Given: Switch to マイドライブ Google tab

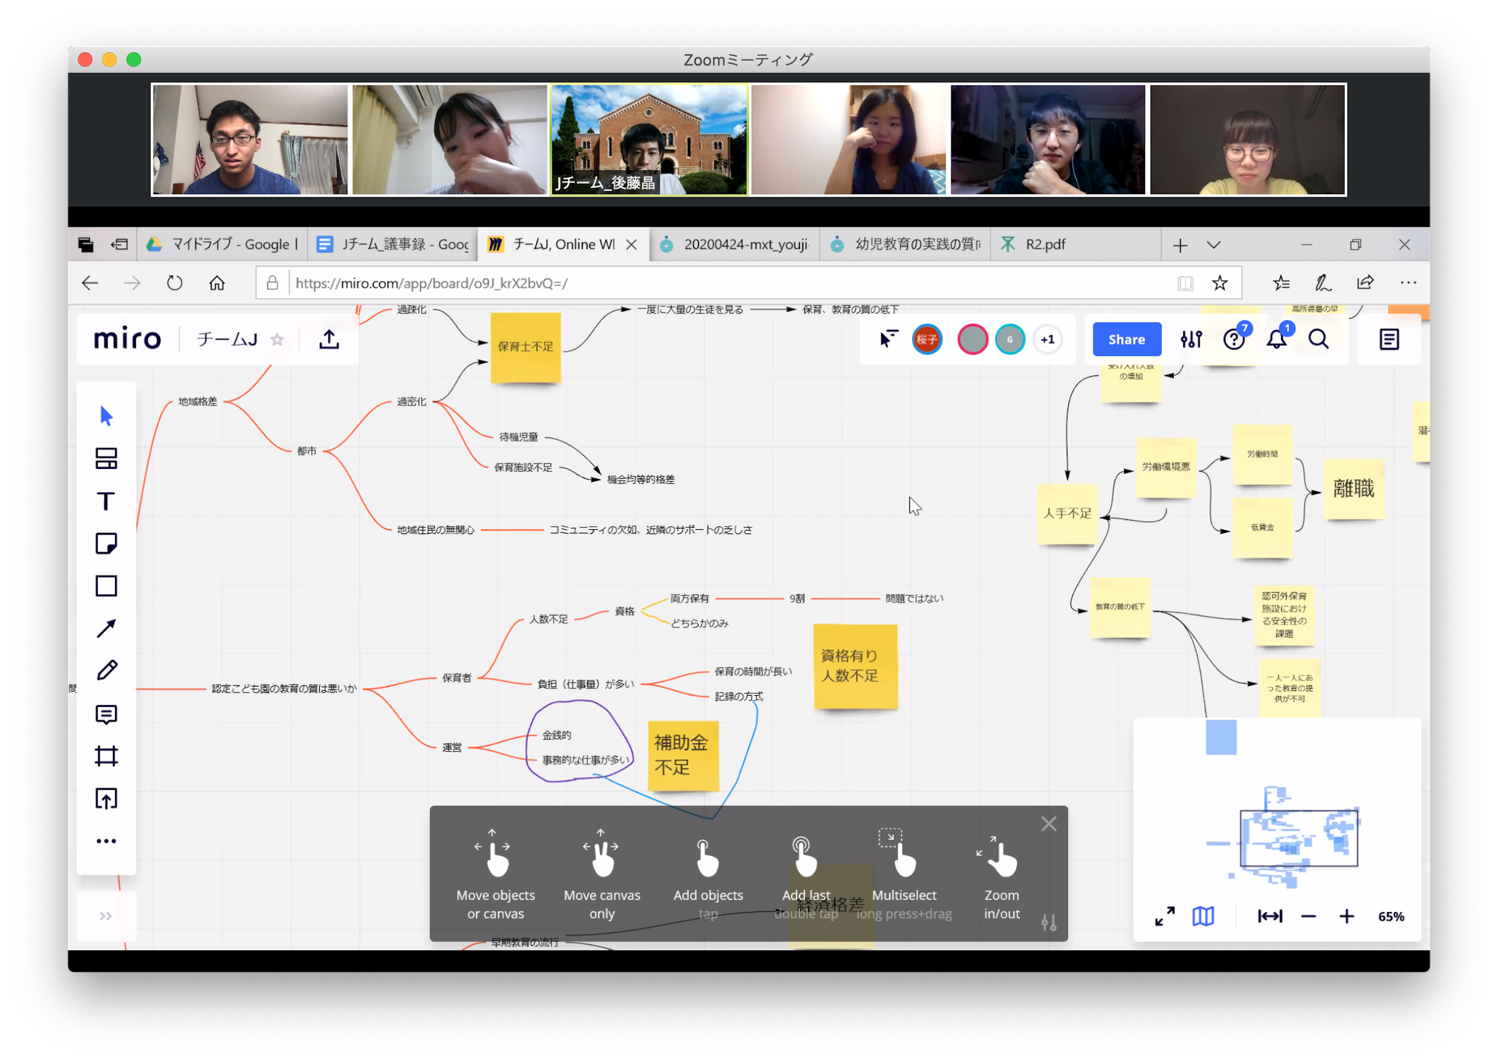Looking at the screenshot, I should [x=223, y=245].
